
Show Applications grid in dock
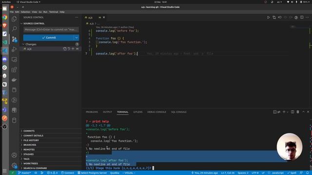(x=4, y=171)
